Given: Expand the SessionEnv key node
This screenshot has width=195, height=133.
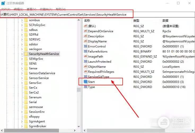Looking at the screenshot, I should [x=22, y=112].
